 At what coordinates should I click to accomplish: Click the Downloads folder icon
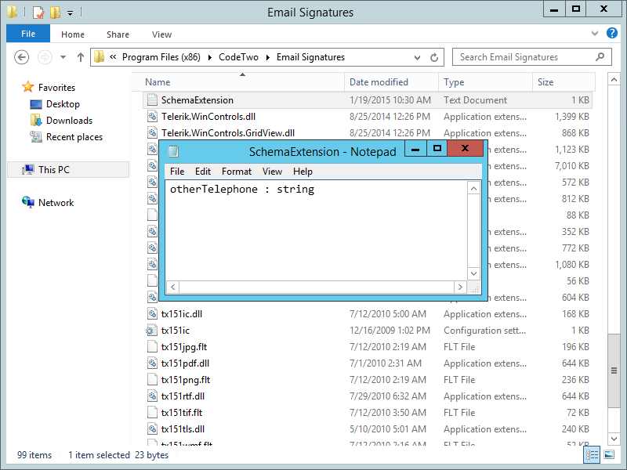(x=36, y=121)
